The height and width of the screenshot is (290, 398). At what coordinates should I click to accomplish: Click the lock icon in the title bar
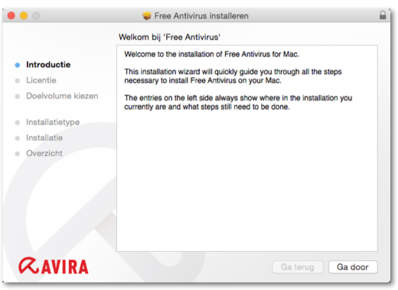(383, 15)
